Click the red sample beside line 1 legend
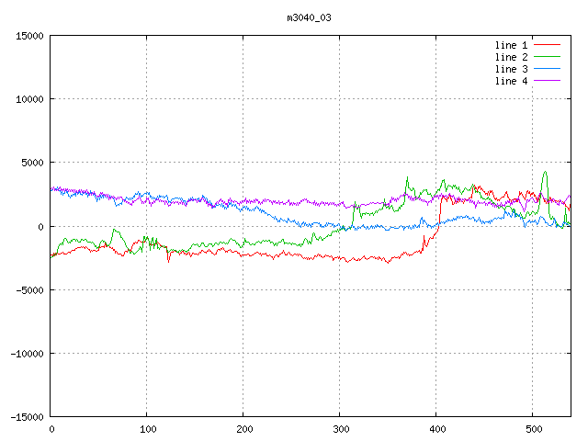588x441 pixels. 547,45
